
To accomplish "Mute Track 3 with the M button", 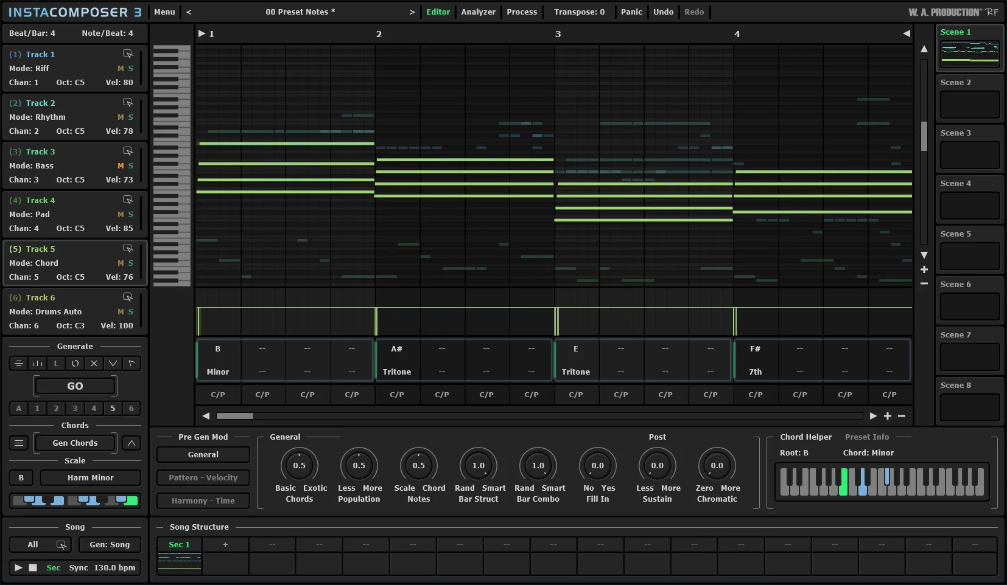I will click(x=121, y=166).
